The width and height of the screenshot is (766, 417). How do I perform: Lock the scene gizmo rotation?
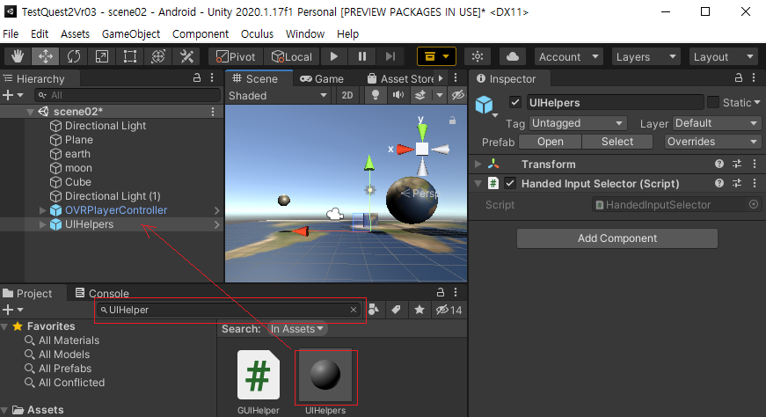(x=452, y=120)
